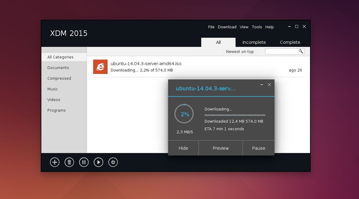359x199 pixels.
Task: Switch to the All tab
Action: coord(218,42)
